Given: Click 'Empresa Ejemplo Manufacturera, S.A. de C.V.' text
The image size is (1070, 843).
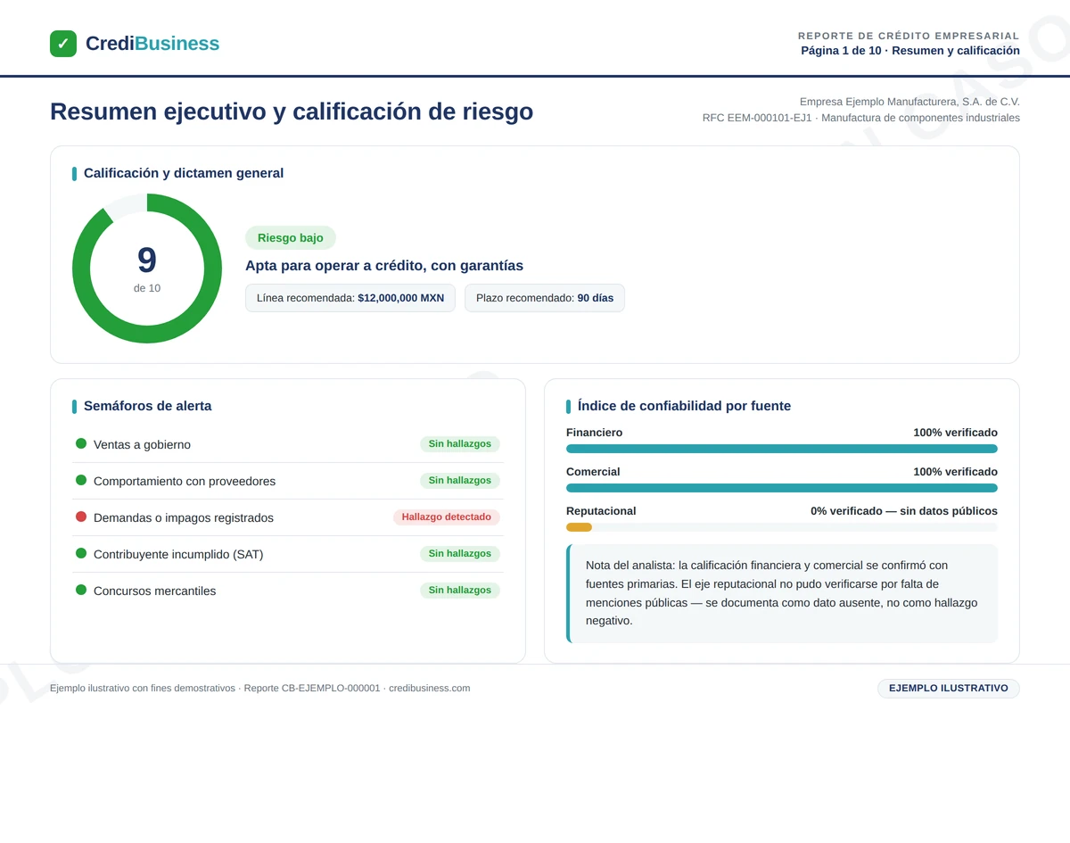Looking at the screenshot, I should (x=909, y=102).
